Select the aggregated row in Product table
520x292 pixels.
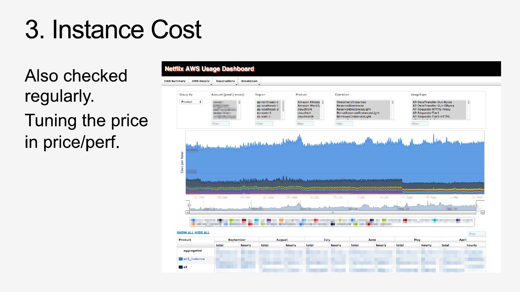click(192, 251)
